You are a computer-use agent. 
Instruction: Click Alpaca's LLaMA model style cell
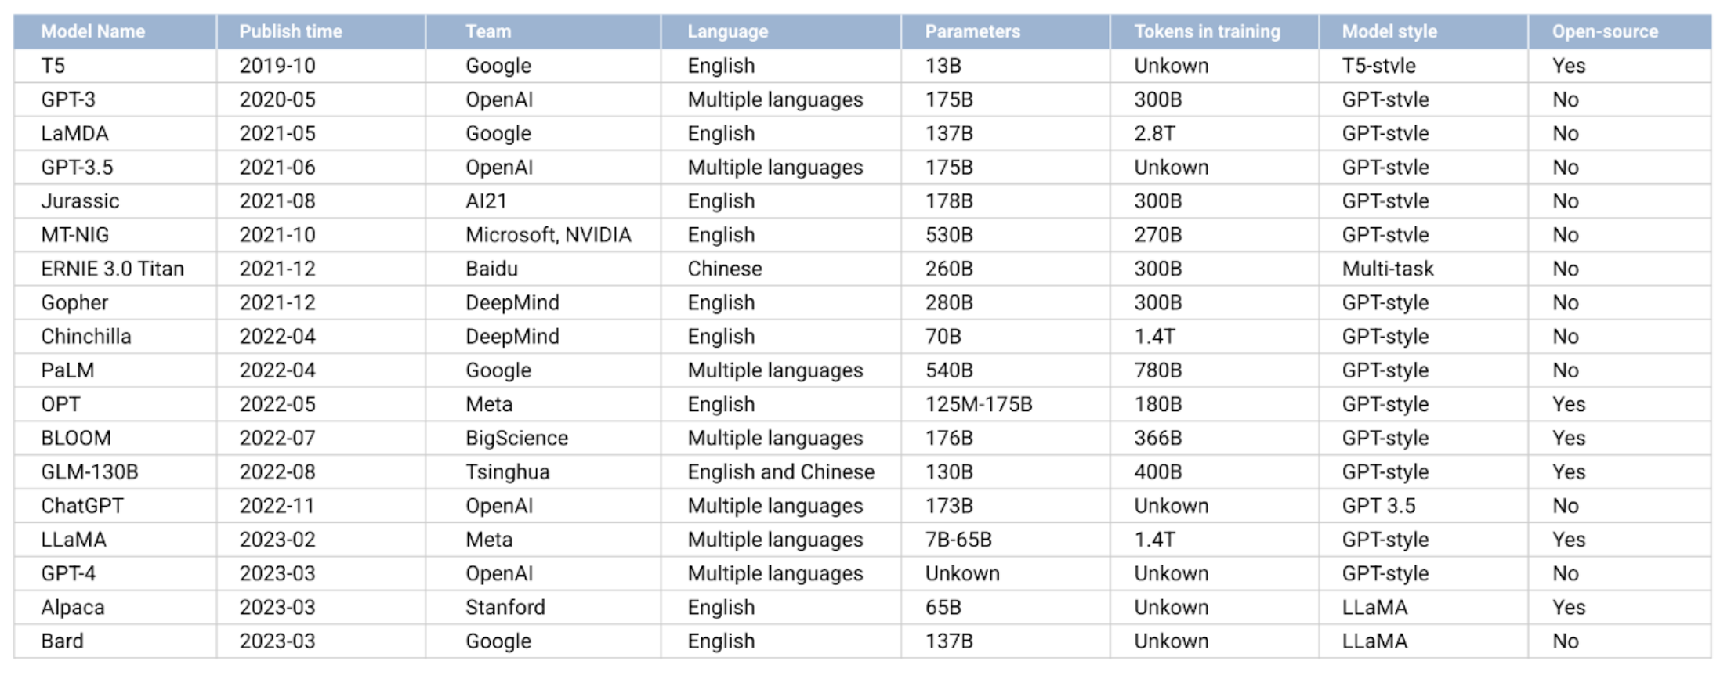[x=1424, y=608]
